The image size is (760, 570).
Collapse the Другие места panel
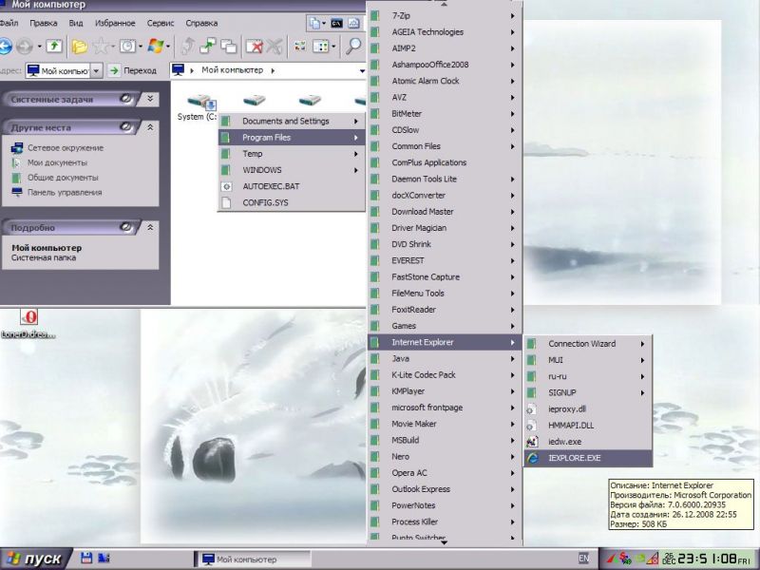point(149,127)
